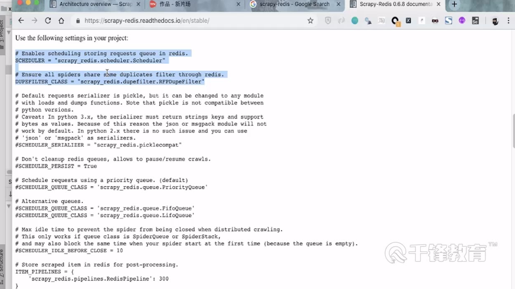Switch to the Architecture overview tab
Viewport: 515px width, 289px height.
tap(95, 4)
